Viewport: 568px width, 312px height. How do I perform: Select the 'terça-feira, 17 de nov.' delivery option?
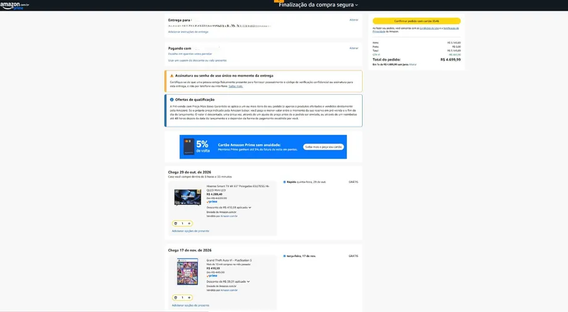(x=285, y=256)
